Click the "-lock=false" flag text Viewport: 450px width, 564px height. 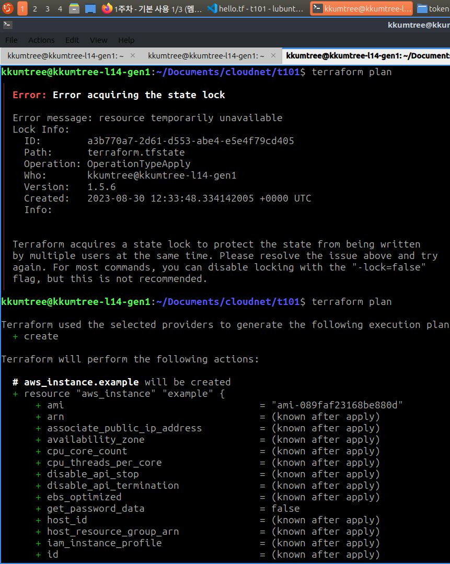click(389, 267)
